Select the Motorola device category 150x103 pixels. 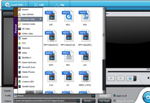(x=30, y=48)
